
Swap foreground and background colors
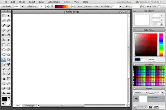tap(9, 98)
